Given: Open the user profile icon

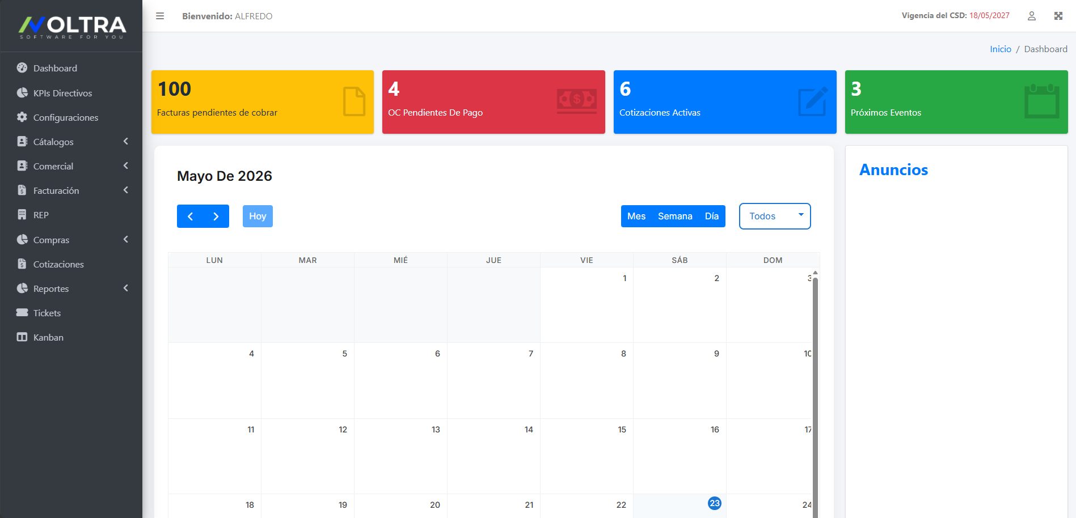Looking at the screenshot, I should (x=1032, y=16).
